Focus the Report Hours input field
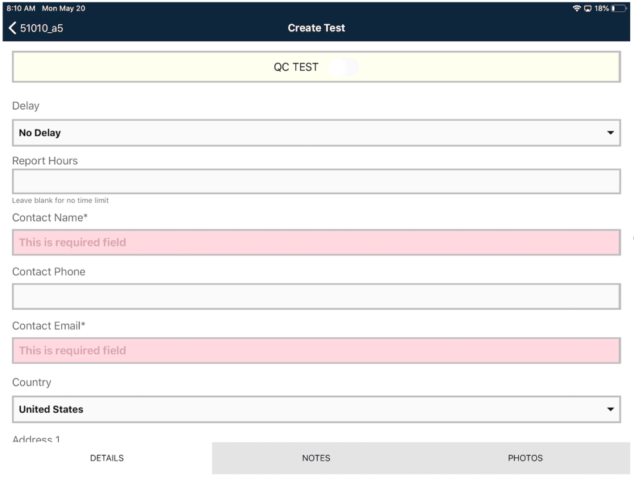The width and height of the screenshot is (634, 479). [x=316, y=181]
